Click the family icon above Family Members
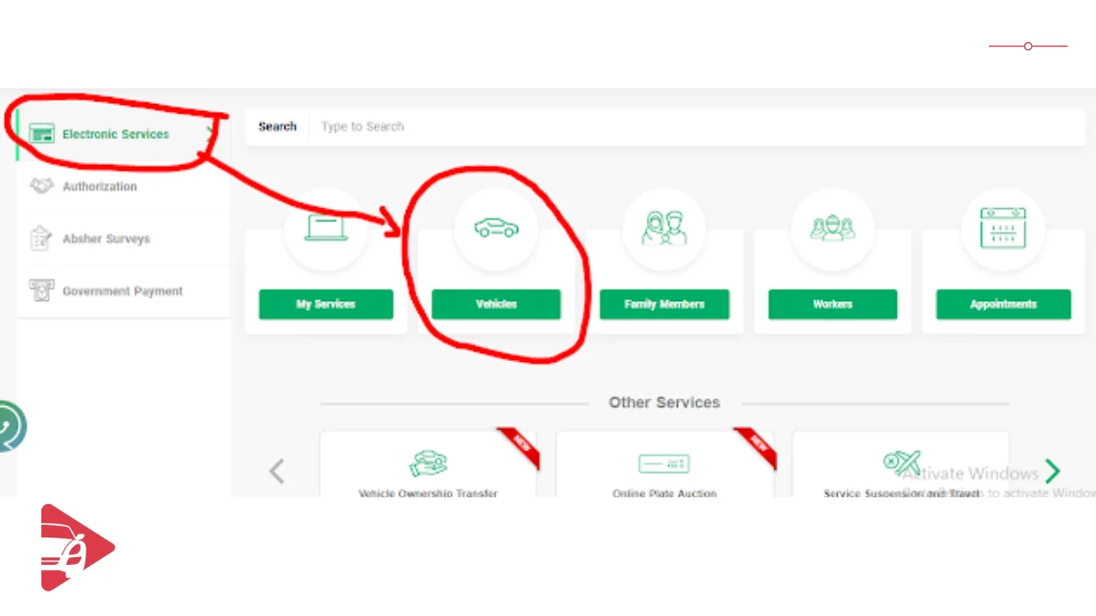 [664, 229]
